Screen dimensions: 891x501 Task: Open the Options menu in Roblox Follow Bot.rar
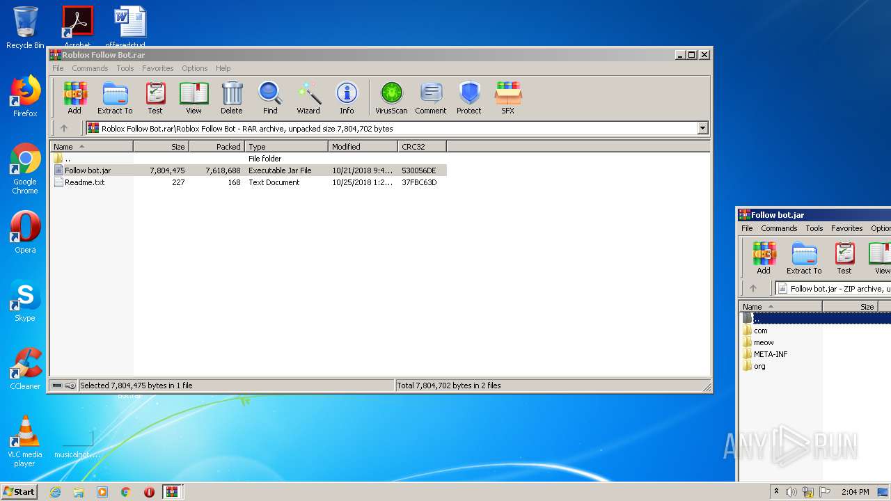click(x=195, y=68)
